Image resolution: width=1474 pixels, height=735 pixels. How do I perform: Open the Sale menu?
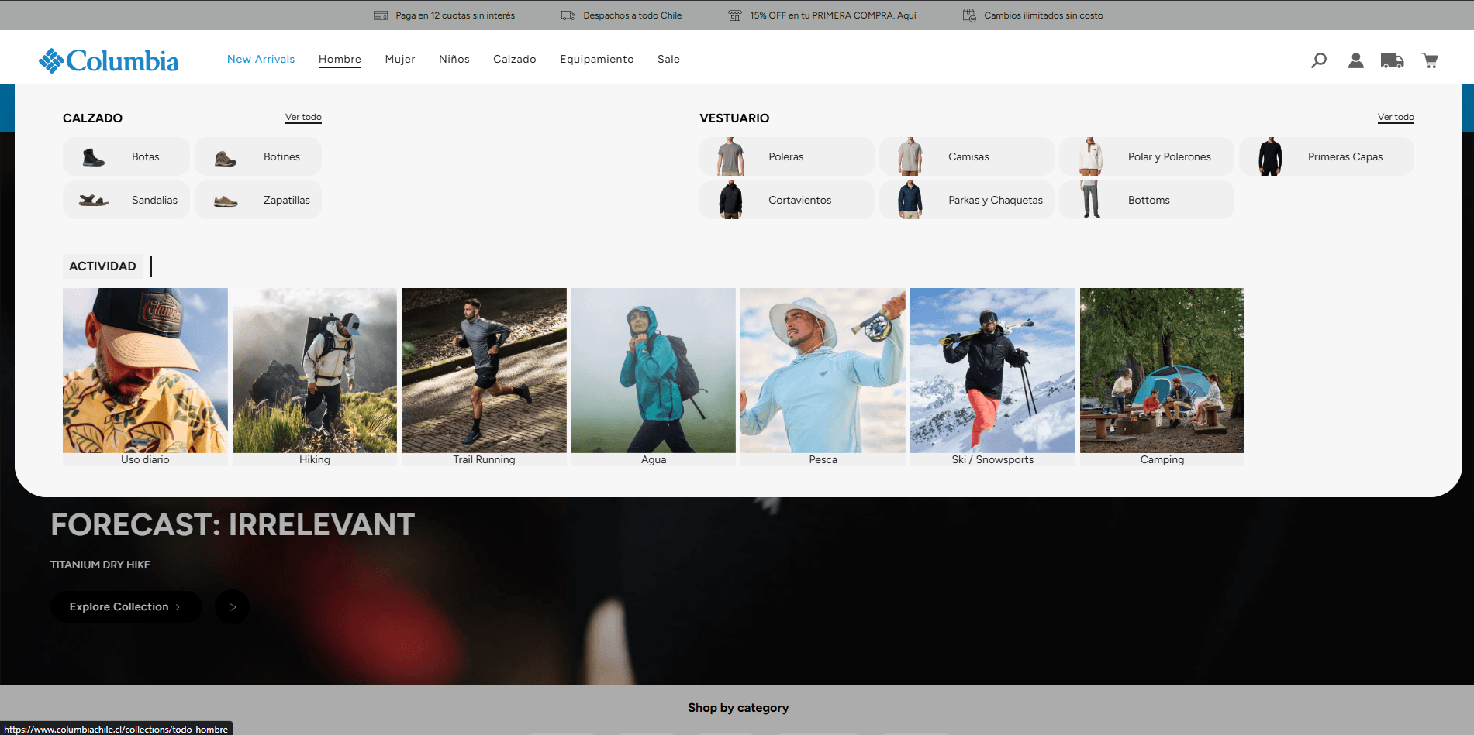coord(668,60)
